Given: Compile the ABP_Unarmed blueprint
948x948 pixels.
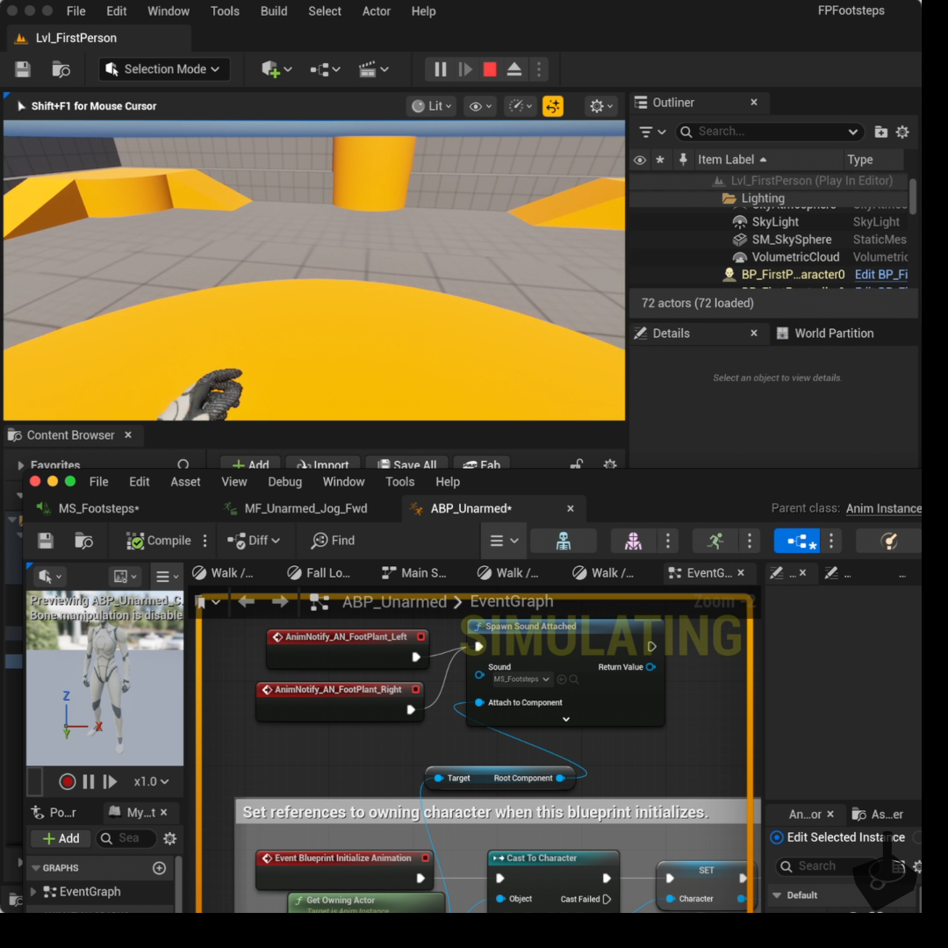Looking at the screenshot, I should coord(159,541).
